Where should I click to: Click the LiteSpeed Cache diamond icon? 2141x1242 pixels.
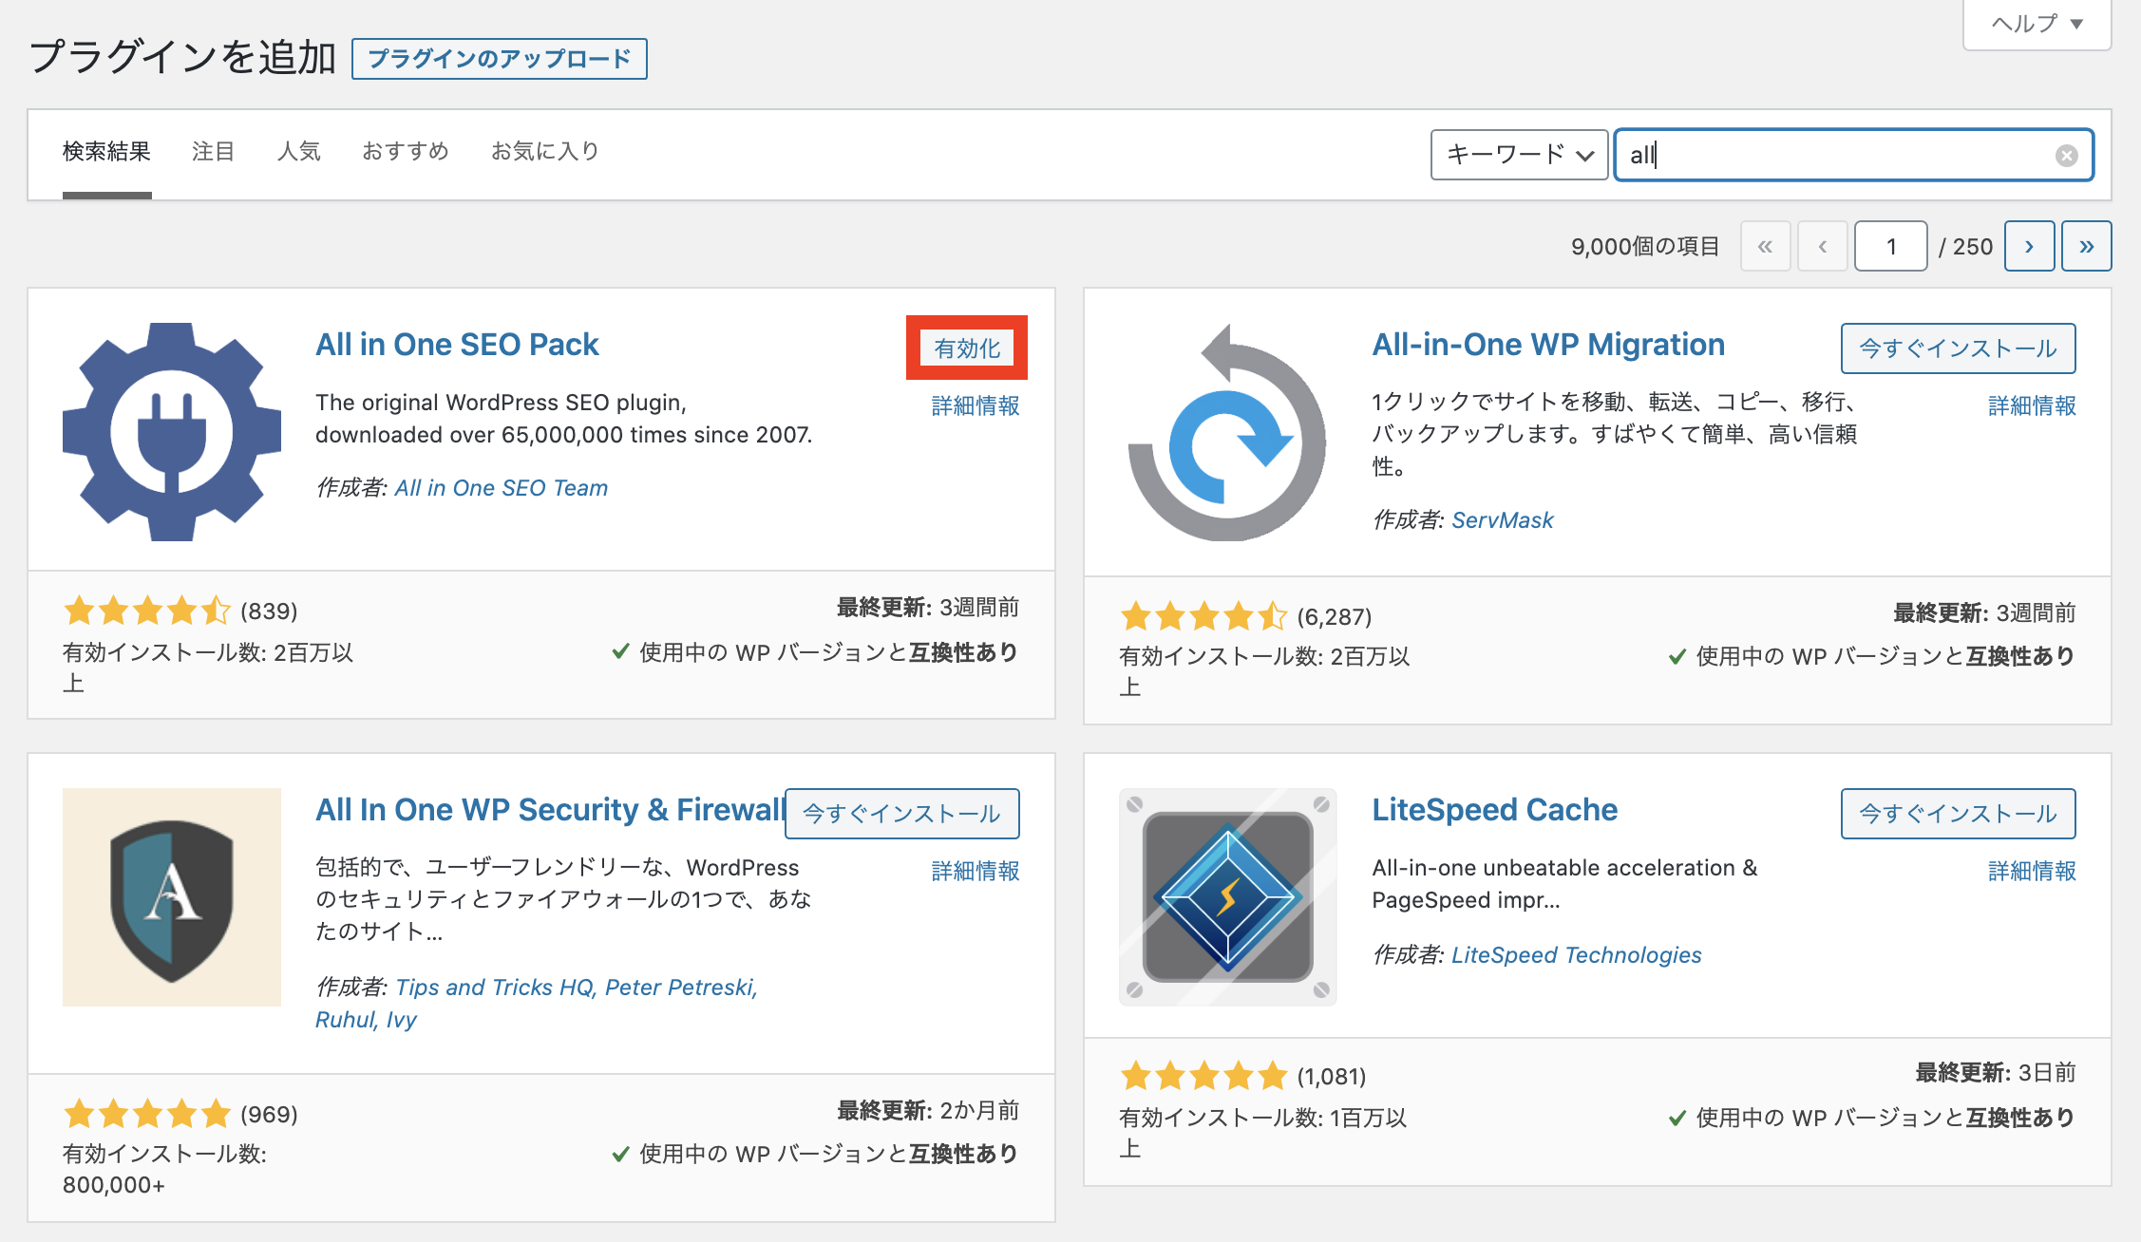(1227, 897)
